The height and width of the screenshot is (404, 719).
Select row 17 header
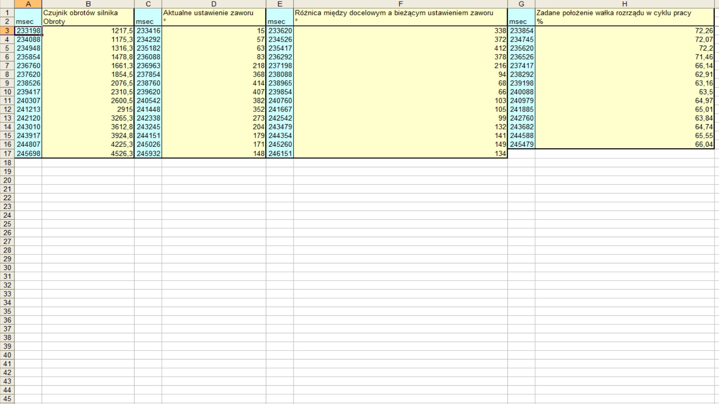click(7, 153)
